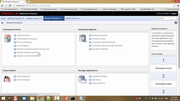Open the command prompt taskbar icon

73,98
